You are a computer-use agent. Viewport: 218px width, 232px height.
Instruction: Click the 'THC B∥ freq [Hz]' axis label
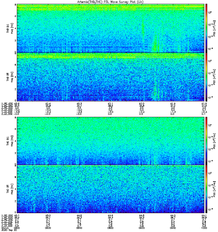point(10,189)
